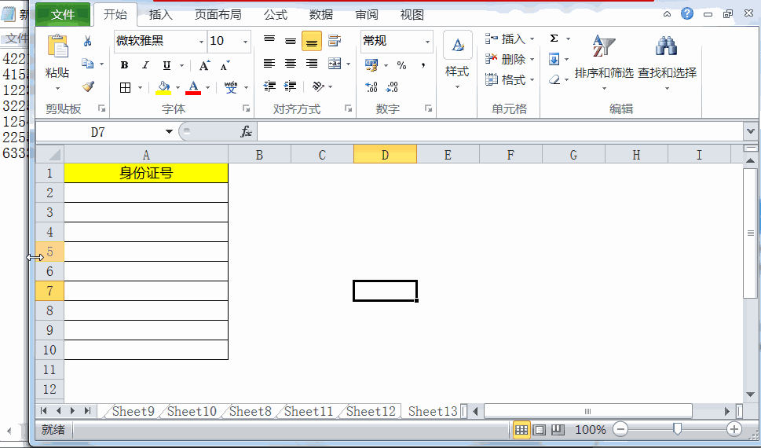761x448 pixels.
Task: Toggle italic formatting
Action: [145, 65]
